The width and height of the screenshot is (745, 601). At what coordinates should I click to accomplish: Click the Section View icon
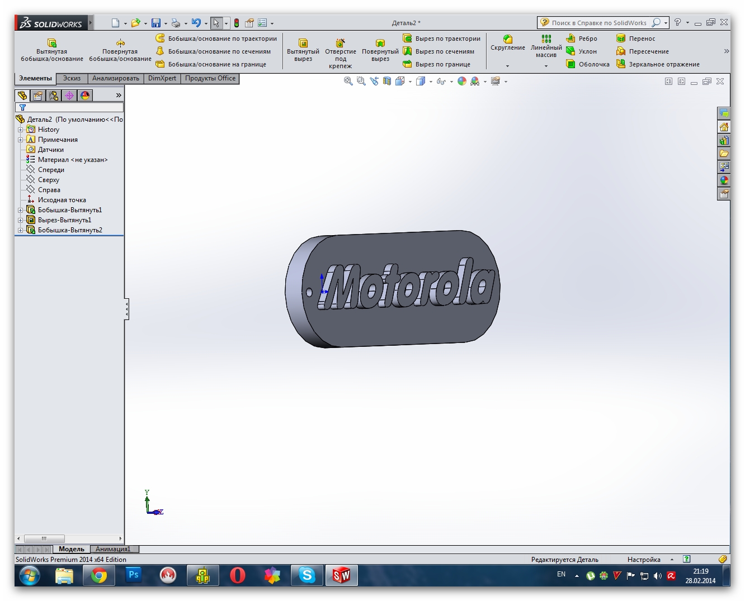387,81
